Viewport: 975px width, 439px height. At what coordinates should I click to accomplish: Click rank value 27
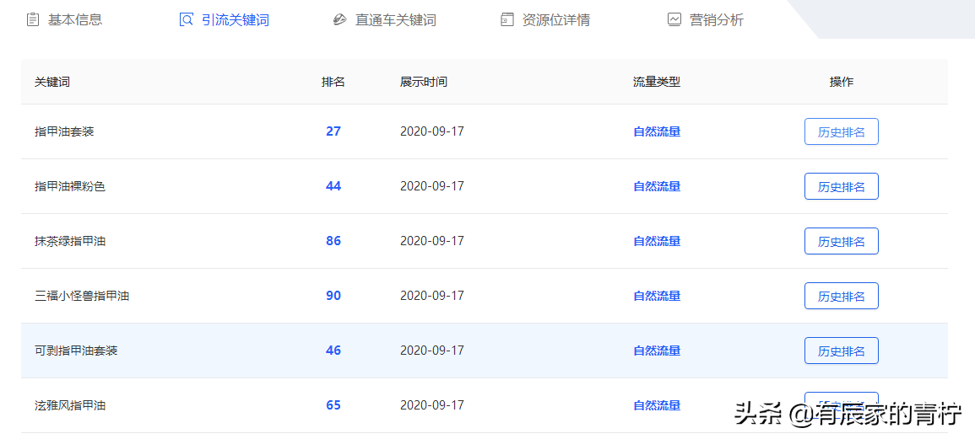pos(333,131)
